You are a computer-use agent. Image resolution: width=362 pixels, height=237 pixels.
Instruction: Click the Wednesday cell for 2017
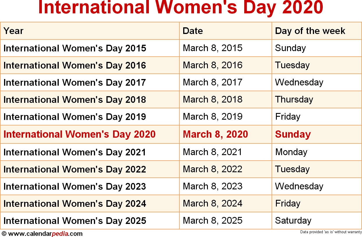[x=299, y=82]
